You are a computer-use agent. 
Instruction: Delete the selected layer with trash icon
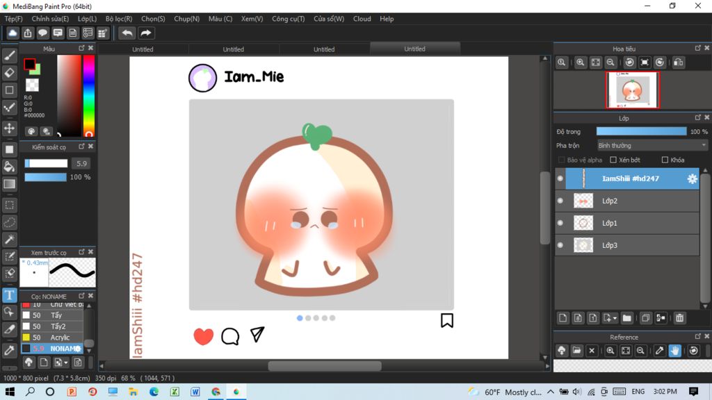679,318
